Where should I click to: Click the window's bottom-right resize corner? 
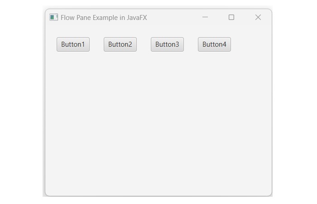(270, 194)
